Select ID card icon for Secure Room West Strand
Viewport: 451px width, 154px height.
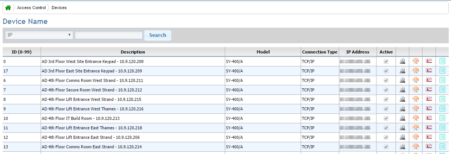429,90
